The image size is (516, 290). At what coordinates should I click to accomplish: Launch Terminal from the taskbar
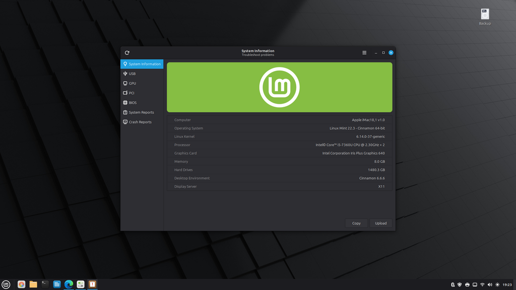(45, 284)
